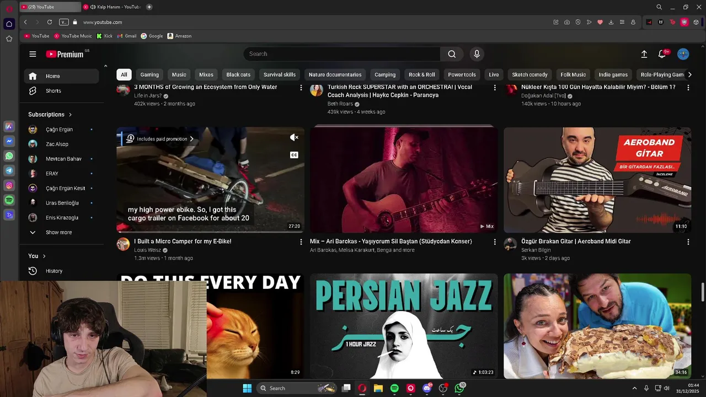The height and width of the screenshot is (397, 706).
Task: Select the Folk Music chip
Action: click(x=573, y=74)
